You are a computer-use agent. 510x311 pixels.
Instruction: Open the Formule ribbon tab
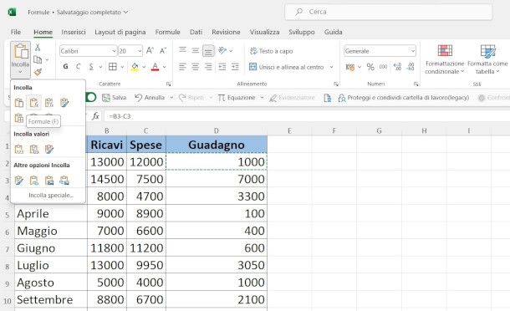click(167, 33)
